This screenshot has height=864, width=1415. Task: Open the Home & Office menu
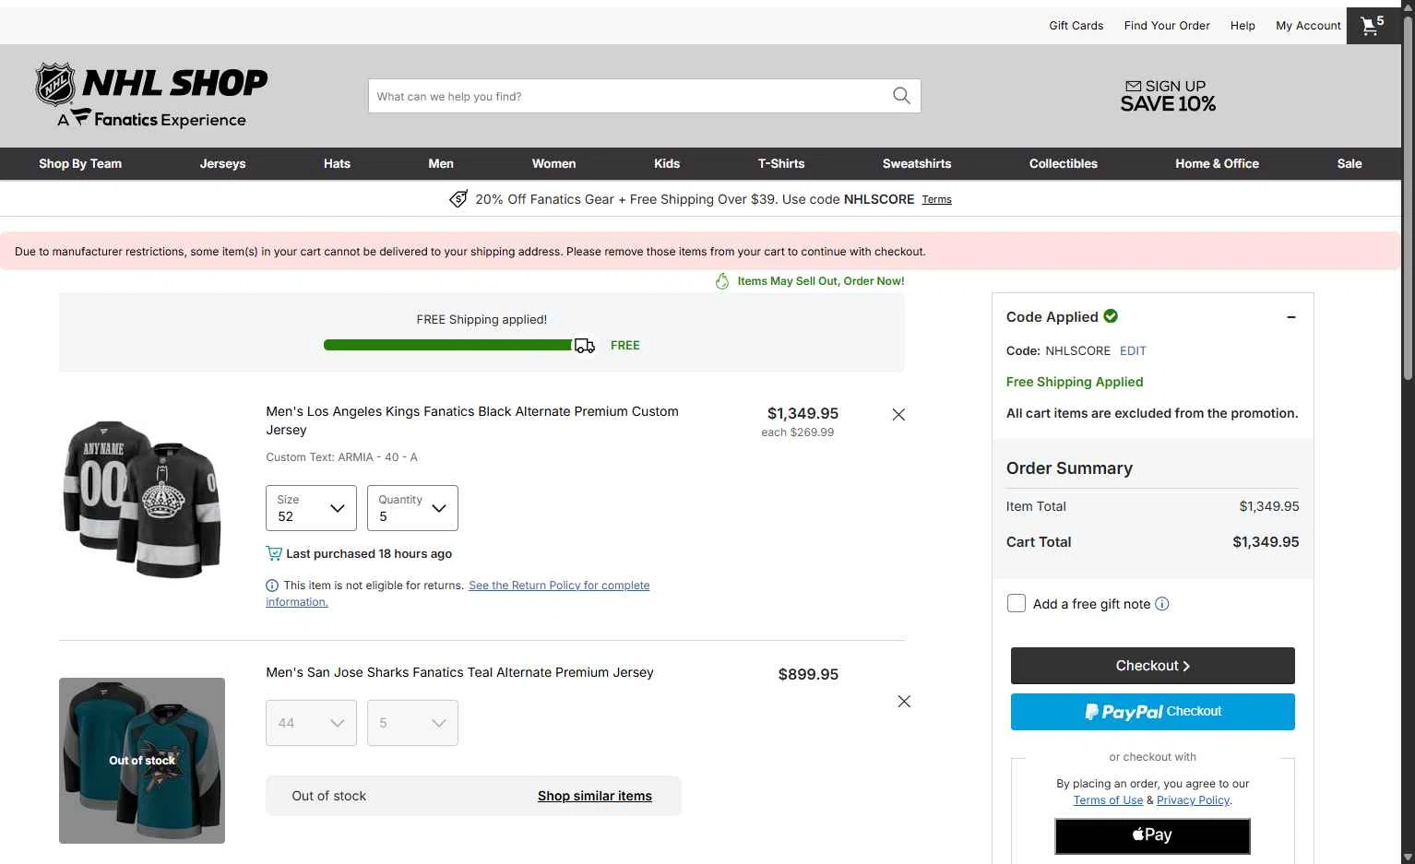click(1217, 164)
